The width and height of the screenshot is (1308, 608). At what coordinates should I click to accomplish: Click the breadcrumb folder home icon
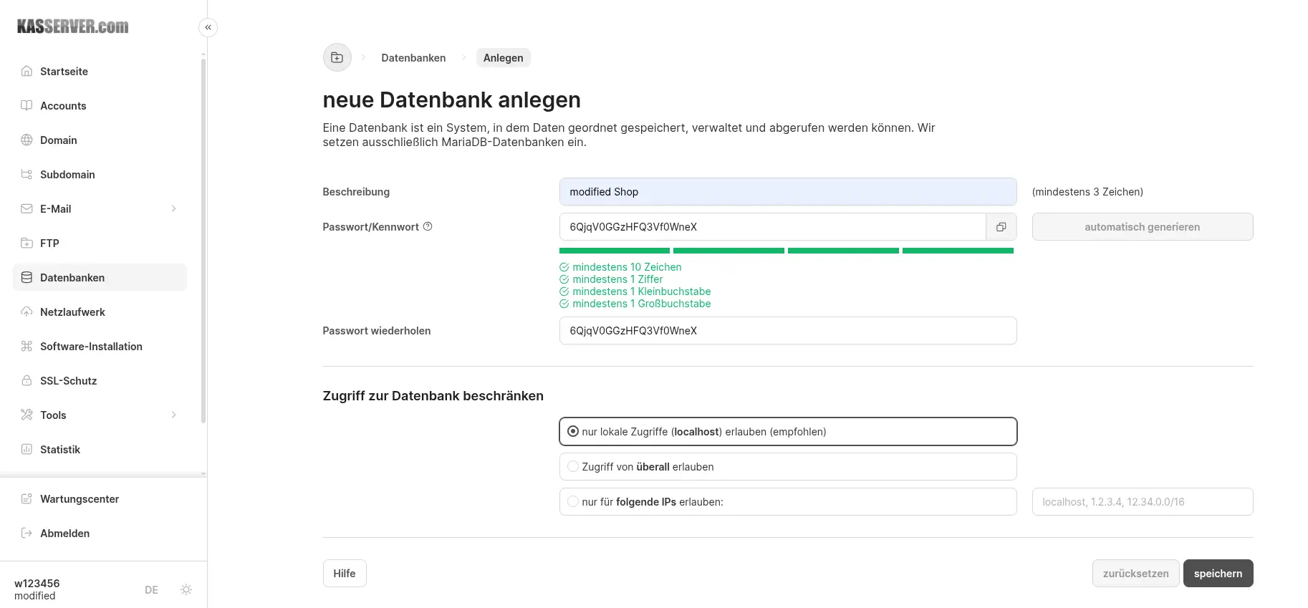coord(337,58)
